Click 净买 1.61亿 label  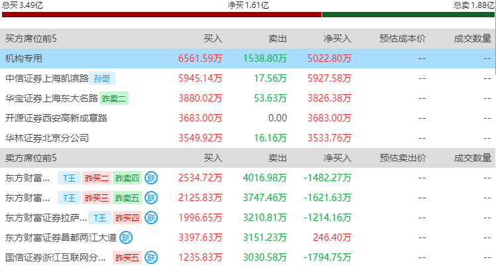point(248,5)
